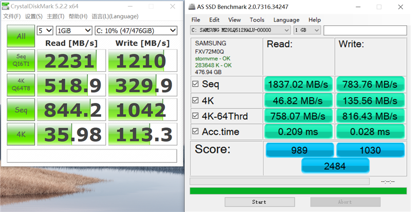Expand the 1GiB test size dropdown
Image resolution: width=411 pixels, height=212 pixels.
point(74,30)
